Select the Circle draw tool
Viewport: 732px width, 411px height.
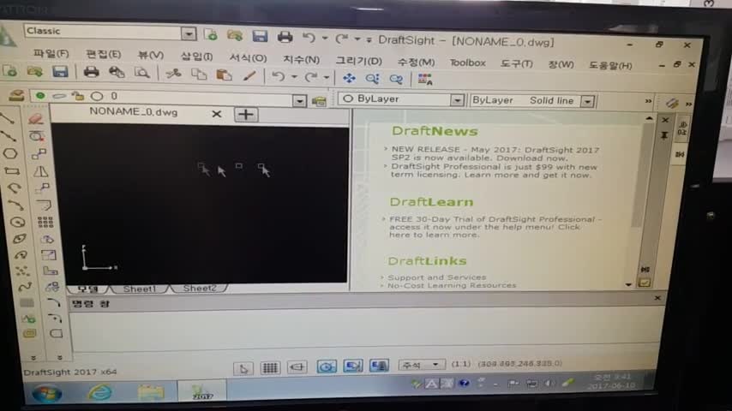(x=17, y=223)
